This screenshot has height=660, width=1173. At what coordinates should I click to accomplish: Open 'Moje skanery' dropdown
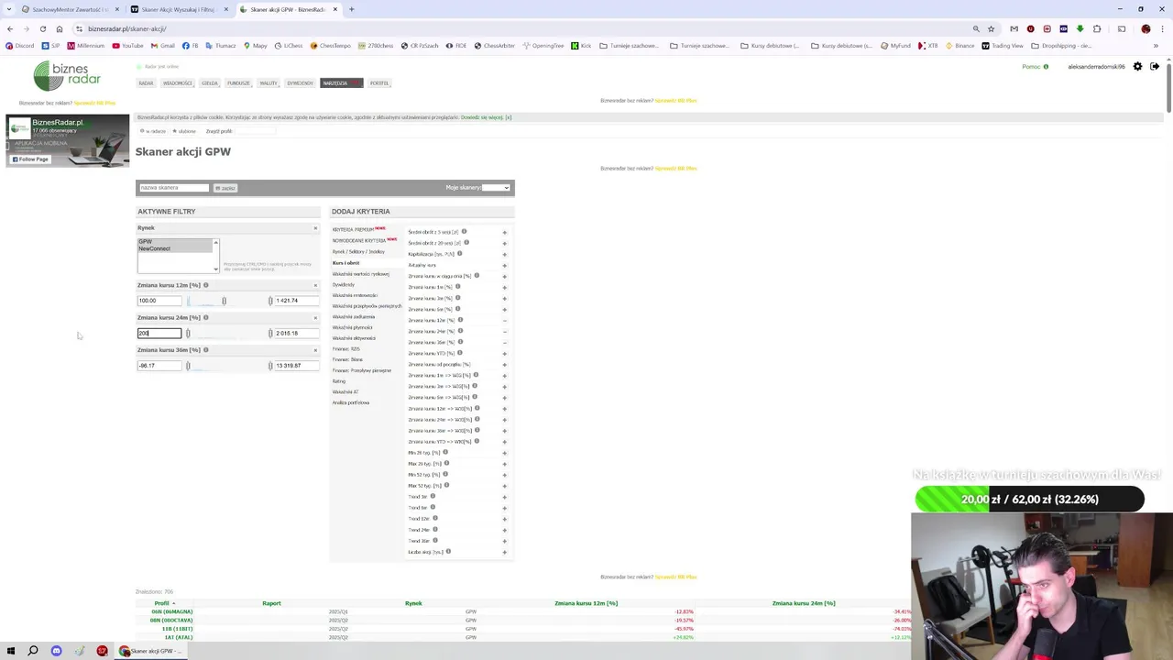tap(496, 188)
